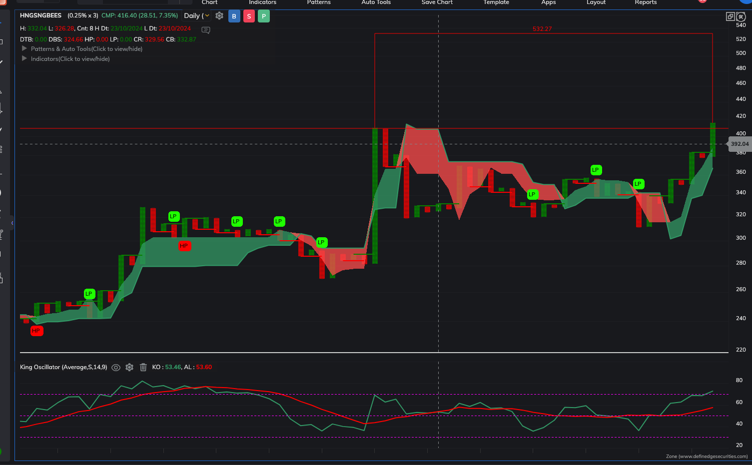Expand Patterns & Auto Tools section
Viewport: 752px width, 465px height.
pyautogui.click(x=82, y=49)
